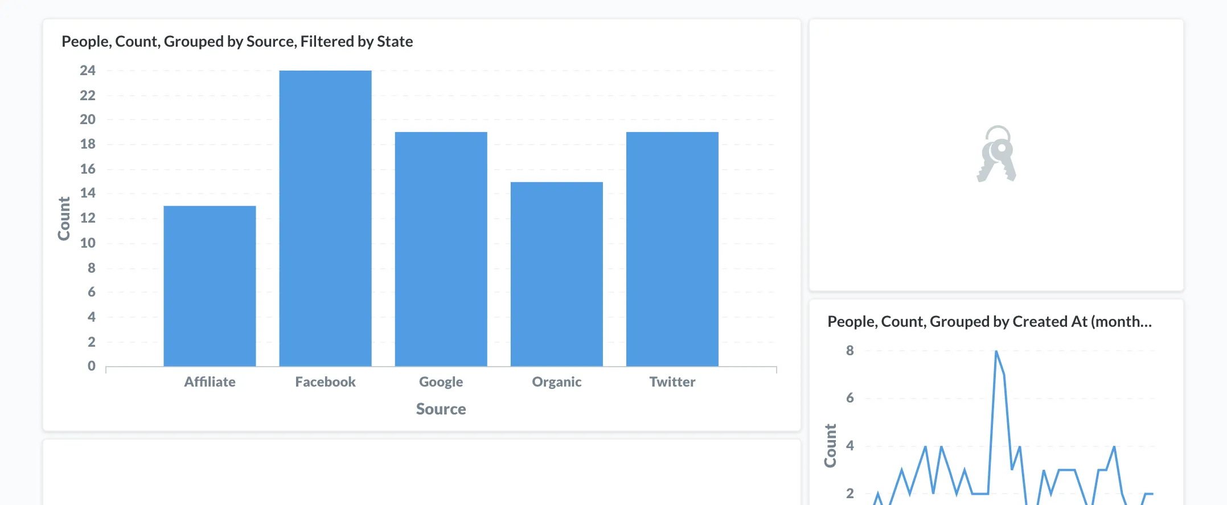Click the 8 tick on line chart axis
This screenshot has height=505, width=1227.
click(x=850, y=351)
